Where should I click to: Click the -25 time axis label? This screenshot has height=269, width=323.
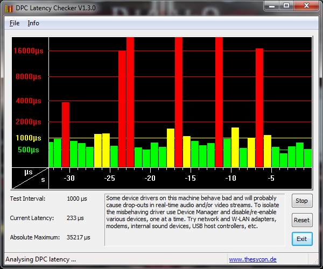click(110, 178)
